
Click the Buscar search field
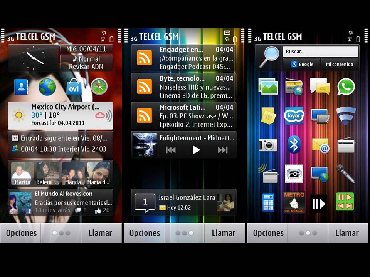point(320,51)
